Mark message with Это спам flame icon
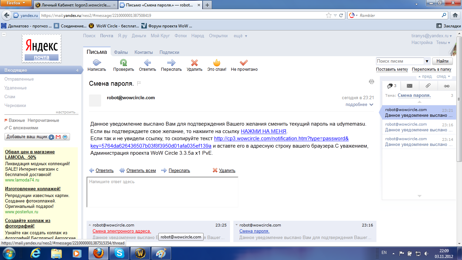 point(217,63)
